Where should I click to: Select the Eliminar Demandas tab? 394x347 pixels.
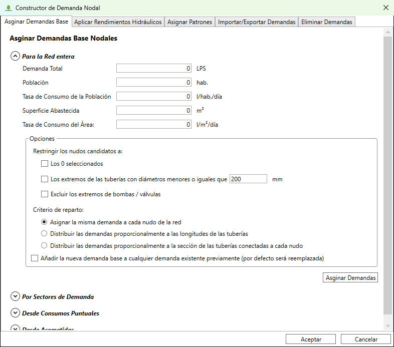click(x=327, y=22)
